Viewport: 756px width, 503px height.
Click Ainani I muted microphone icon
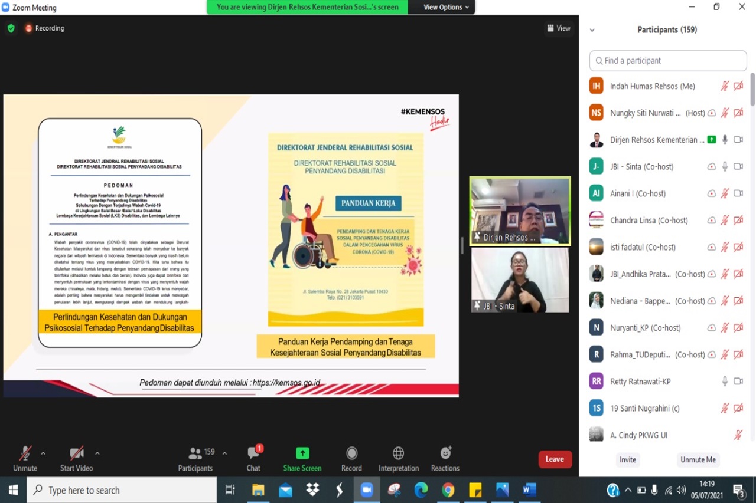(725, 193)
